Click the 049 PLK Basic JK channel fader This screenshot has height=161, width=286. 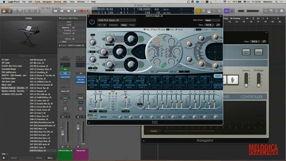[63, 133]
